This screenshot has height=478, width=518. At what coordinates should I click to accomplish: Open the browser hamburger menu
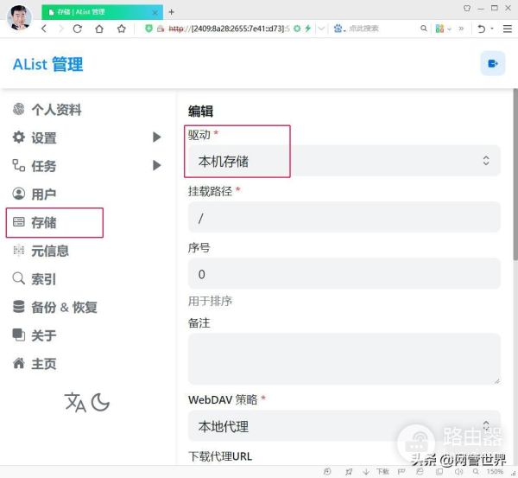[x=508, y=29]
